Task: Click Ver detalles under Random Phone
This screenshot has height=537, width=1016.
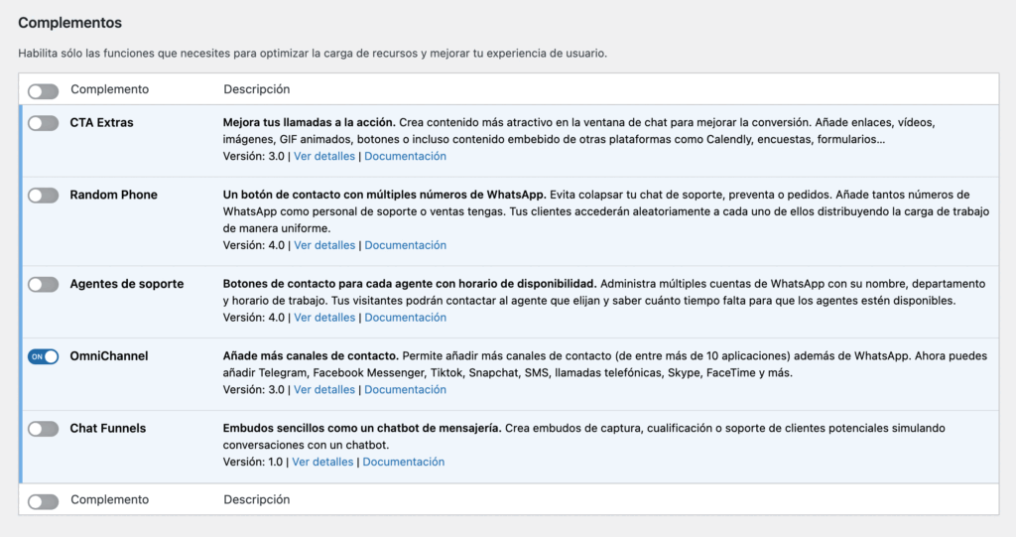Action: [x=324, y=245]
